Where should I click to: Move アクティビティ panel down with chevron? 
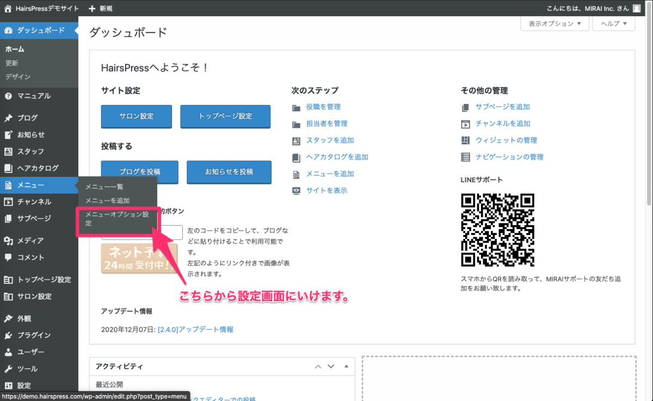(x=331, y=367)
